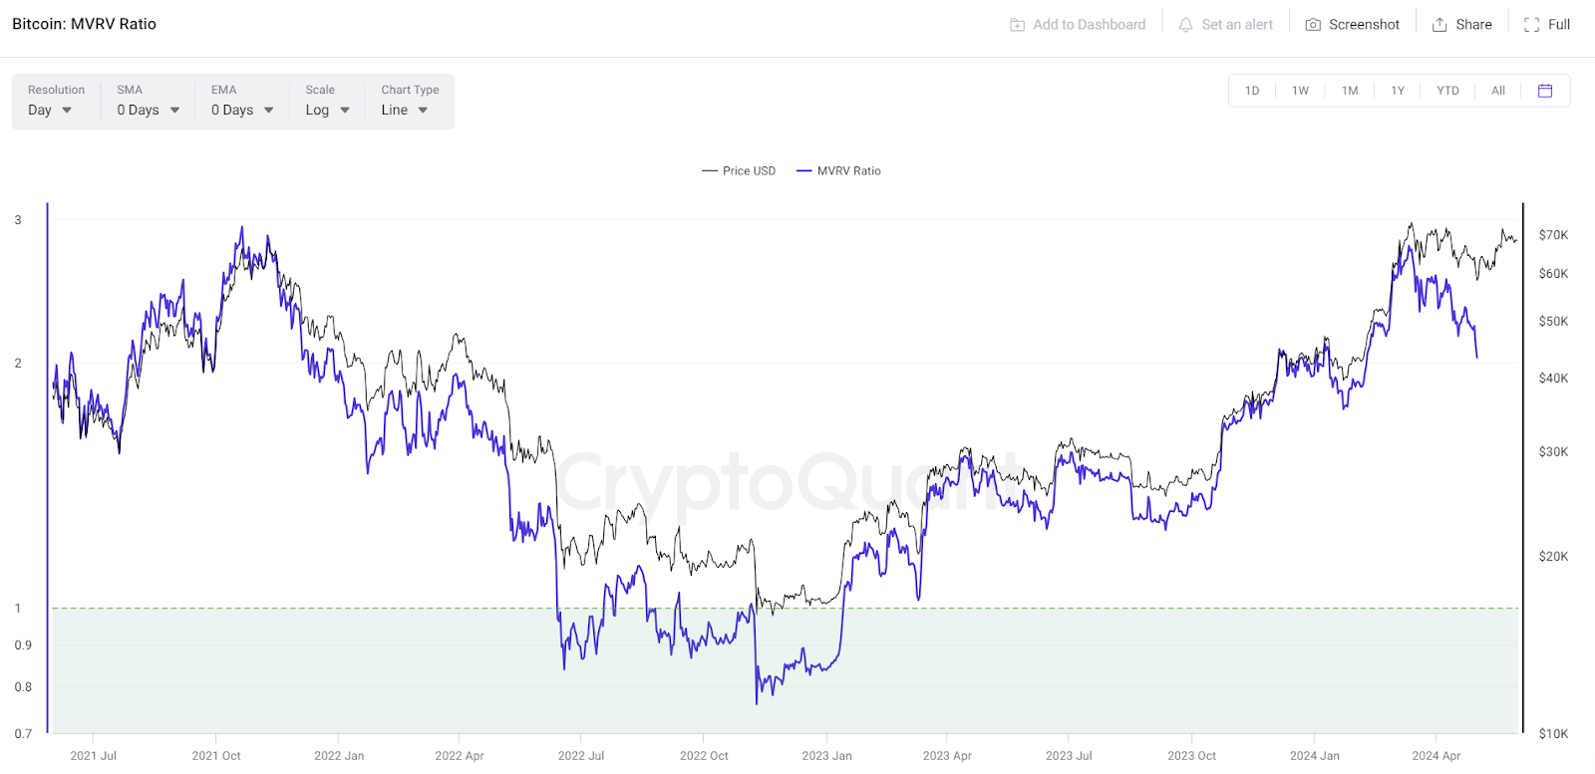The height and width of the screenshot is (774, 1595).
Task: Click the Share upload icon
Action: pos(1439,25)
